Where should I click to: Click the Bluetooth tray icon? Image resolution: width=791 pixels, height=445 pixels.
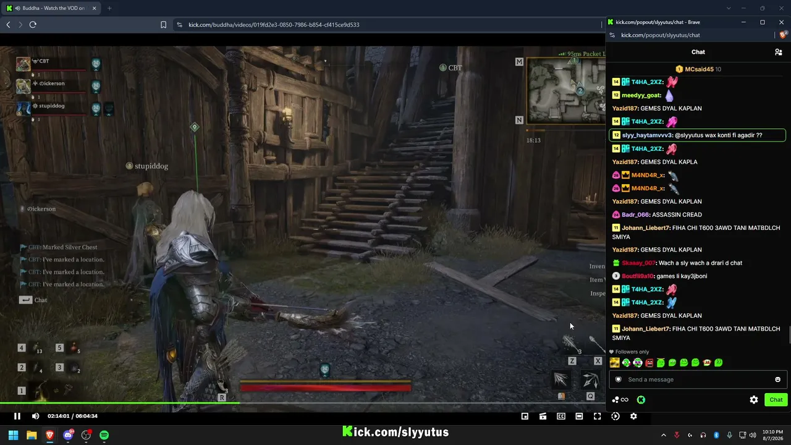coord(716,435)
